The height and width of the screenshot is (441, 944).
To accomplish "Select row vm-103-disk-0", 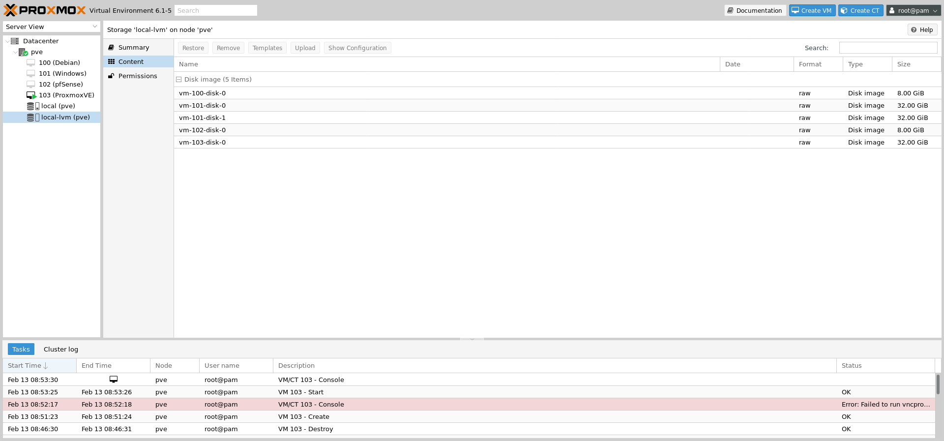I will (558, 143).
